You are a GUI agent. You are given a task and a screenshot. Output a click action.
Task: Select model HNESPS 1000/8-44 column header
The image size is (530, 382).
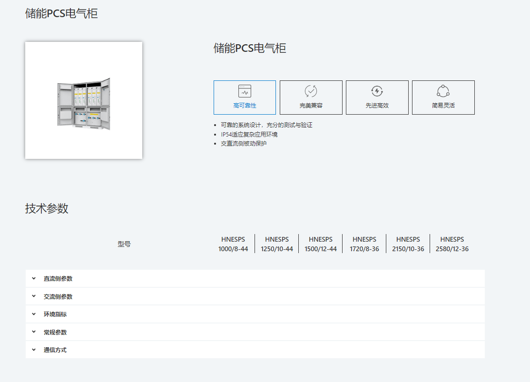coord(233,244)
